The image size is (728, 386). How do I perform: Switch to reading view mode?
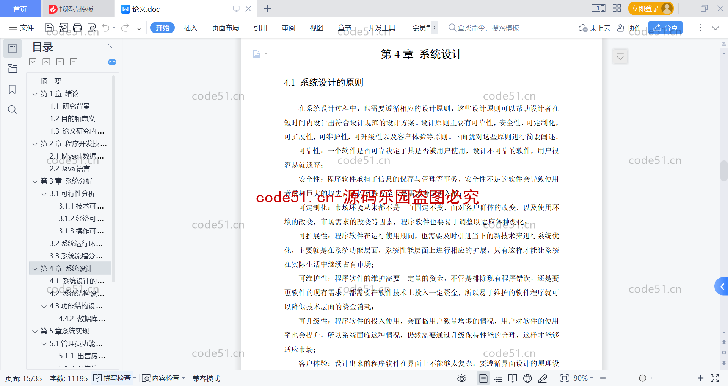click(x=513, y=378)
